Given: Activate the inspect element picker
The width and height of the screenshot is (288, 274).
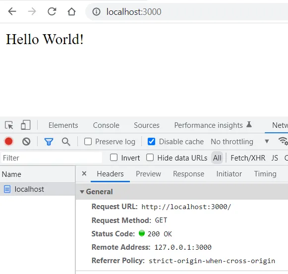Looking at the screenshot, I should pos(9,125).
